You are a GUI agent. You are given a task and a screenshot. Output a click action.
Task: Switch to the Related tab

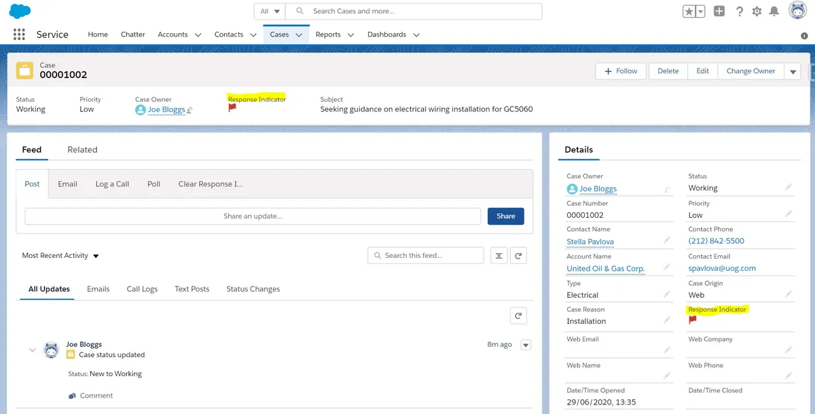click(x=82, y=150)
